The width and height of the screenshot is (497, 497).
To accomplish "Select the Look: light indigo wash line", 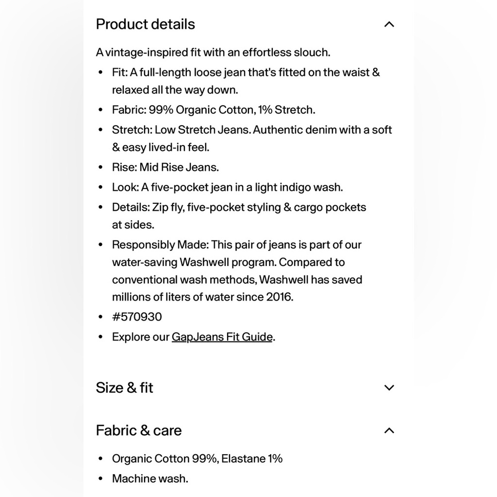I will [x=227, y=187].
